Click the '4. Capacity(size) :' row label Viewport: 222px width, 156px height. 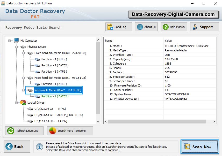121,59
